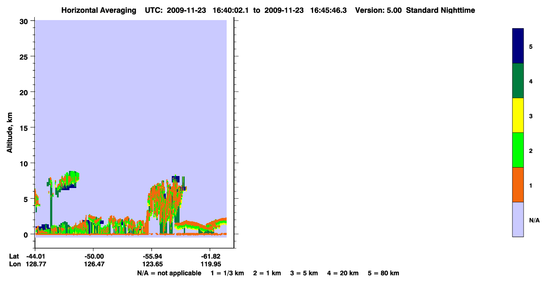Click the longitude value 119.95
Image resolution: width=557 pixels, height=285 pixels.
[210, 264]
